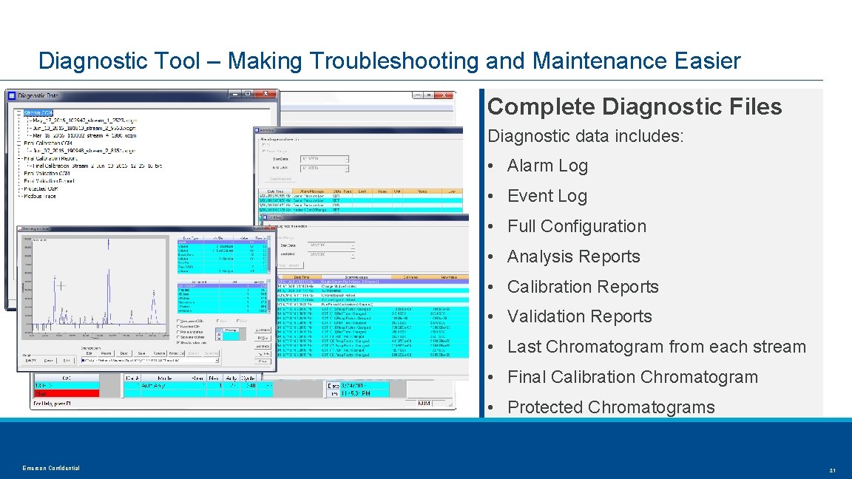Click the Cursor button in Graph group
This screenshot has height=479, width=852.
(48, 361)
